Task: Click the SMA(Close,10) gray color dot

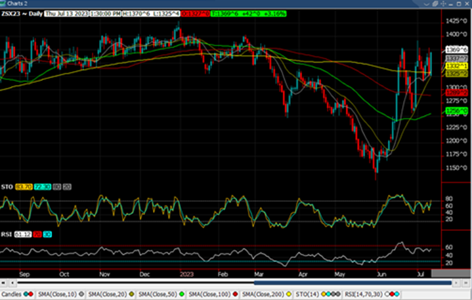Action: [x=81, y=294]
